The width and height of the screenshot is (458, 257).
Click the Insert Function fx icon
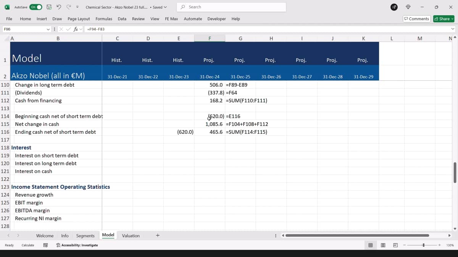pos(76,29)
